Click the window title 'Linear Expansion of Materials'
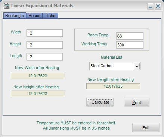164x137 pixels. (x=42, y=6)
